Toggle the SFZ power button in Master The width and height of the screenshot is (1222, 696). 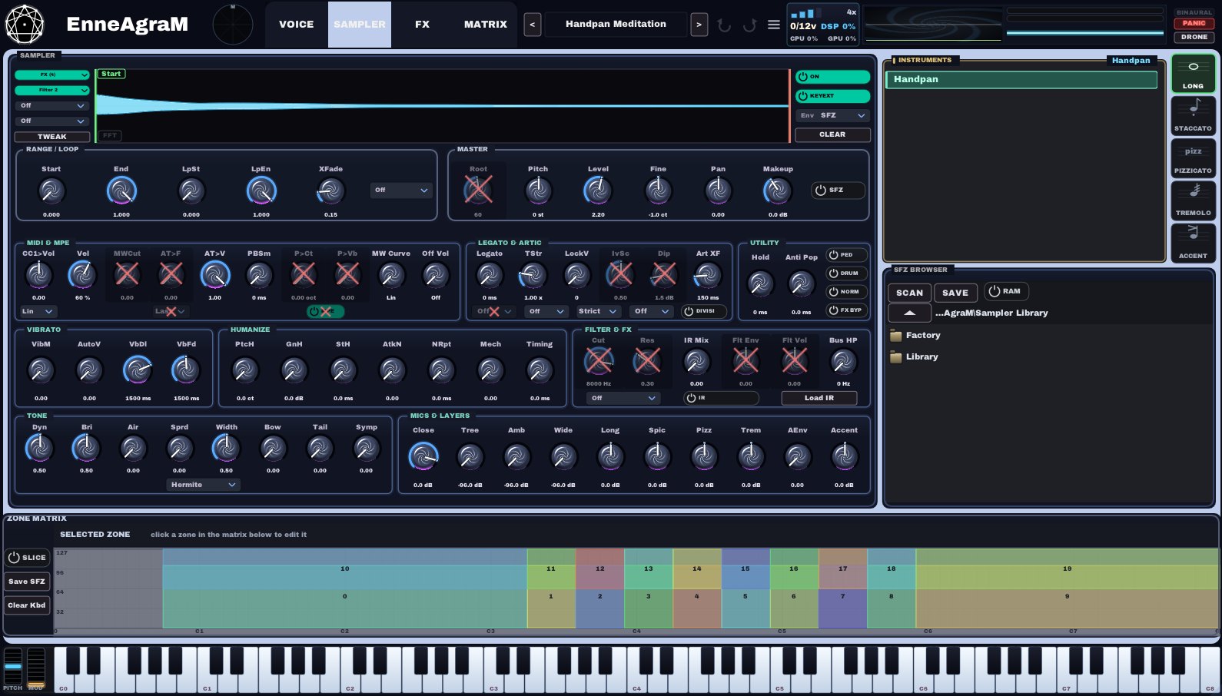(838, 190)
